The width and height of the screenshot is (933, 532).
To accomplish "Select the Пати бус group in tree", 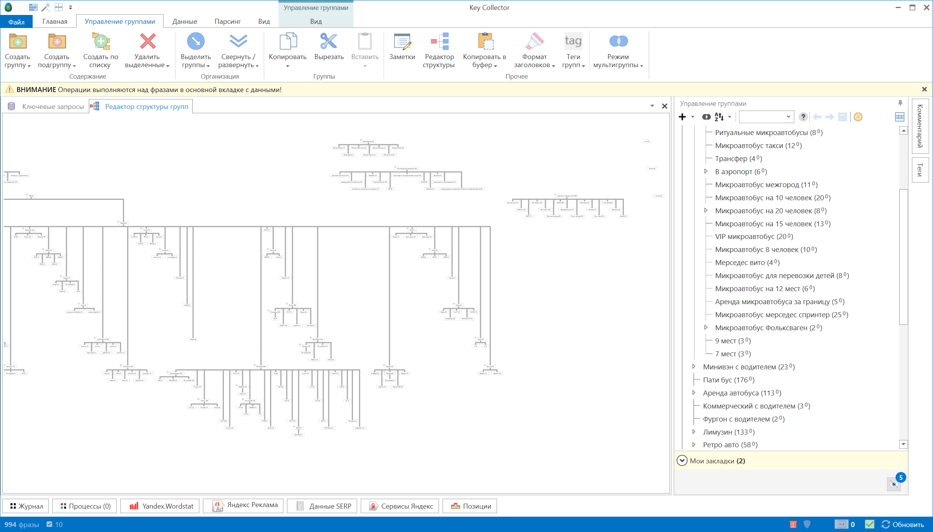I will point(728,380).
